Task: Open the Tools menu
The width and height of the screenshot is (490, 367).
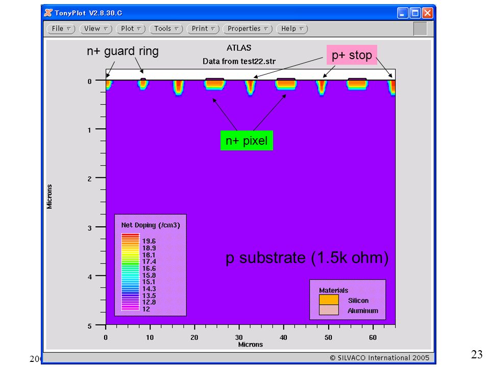Action: click(166, 29)
